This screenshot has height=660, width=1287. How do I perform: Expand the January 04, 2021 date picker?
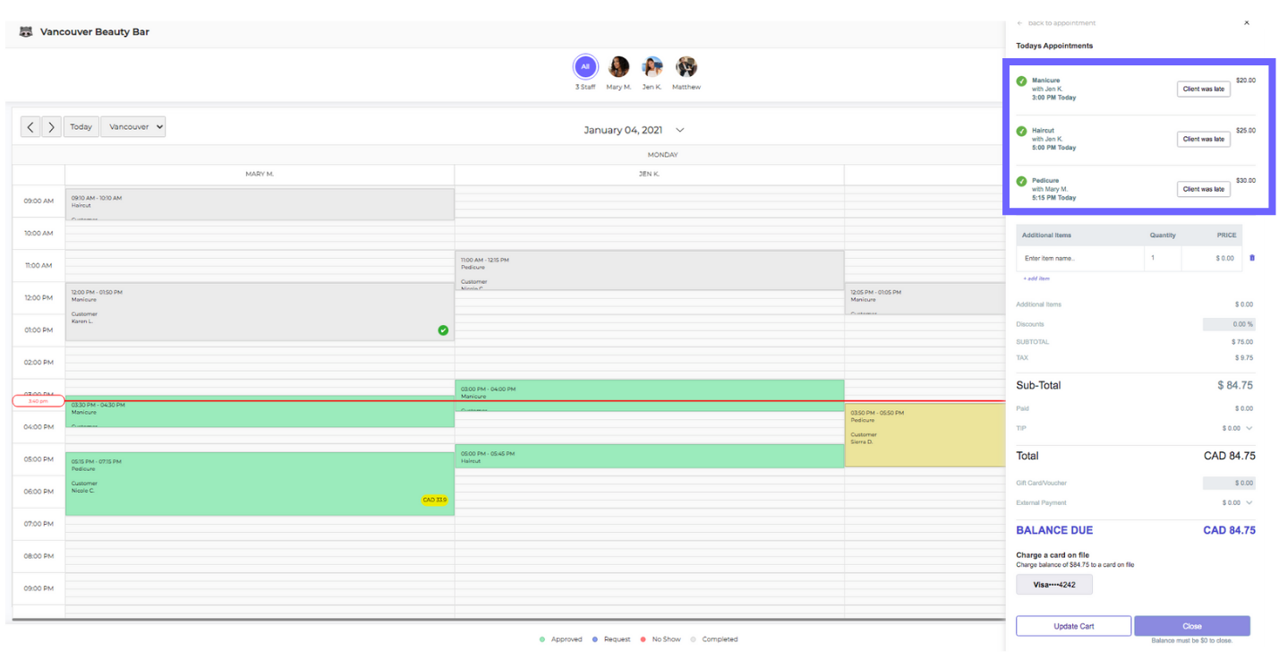679,130
